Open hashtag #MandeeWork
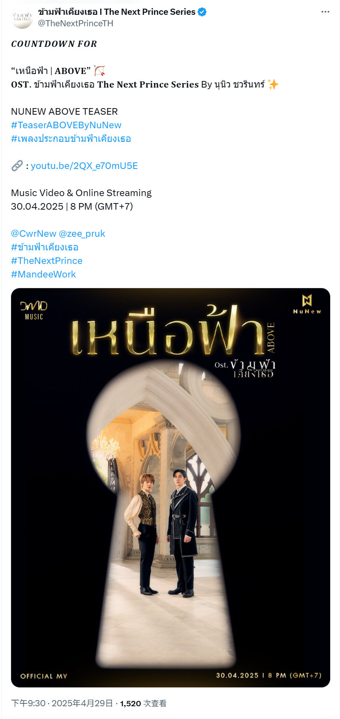Viewport: 340px width, 719px height. coord(44,274)
